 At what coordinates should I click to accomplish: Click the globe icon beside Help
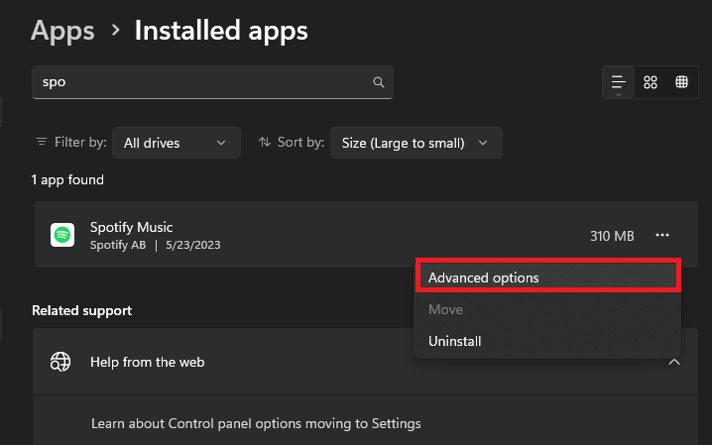click(x=60, y=362)
